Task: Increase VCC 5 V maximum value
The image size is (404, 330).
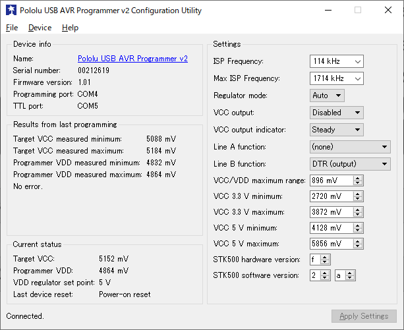Action: (358, 241)
